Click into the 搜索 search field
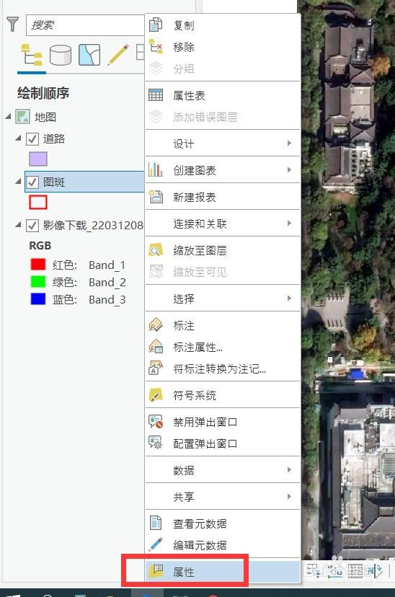 pos(85,25)
